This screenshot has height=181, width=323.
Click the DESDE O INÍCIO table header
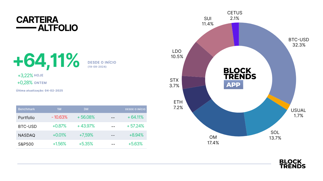tap(135, 109)
